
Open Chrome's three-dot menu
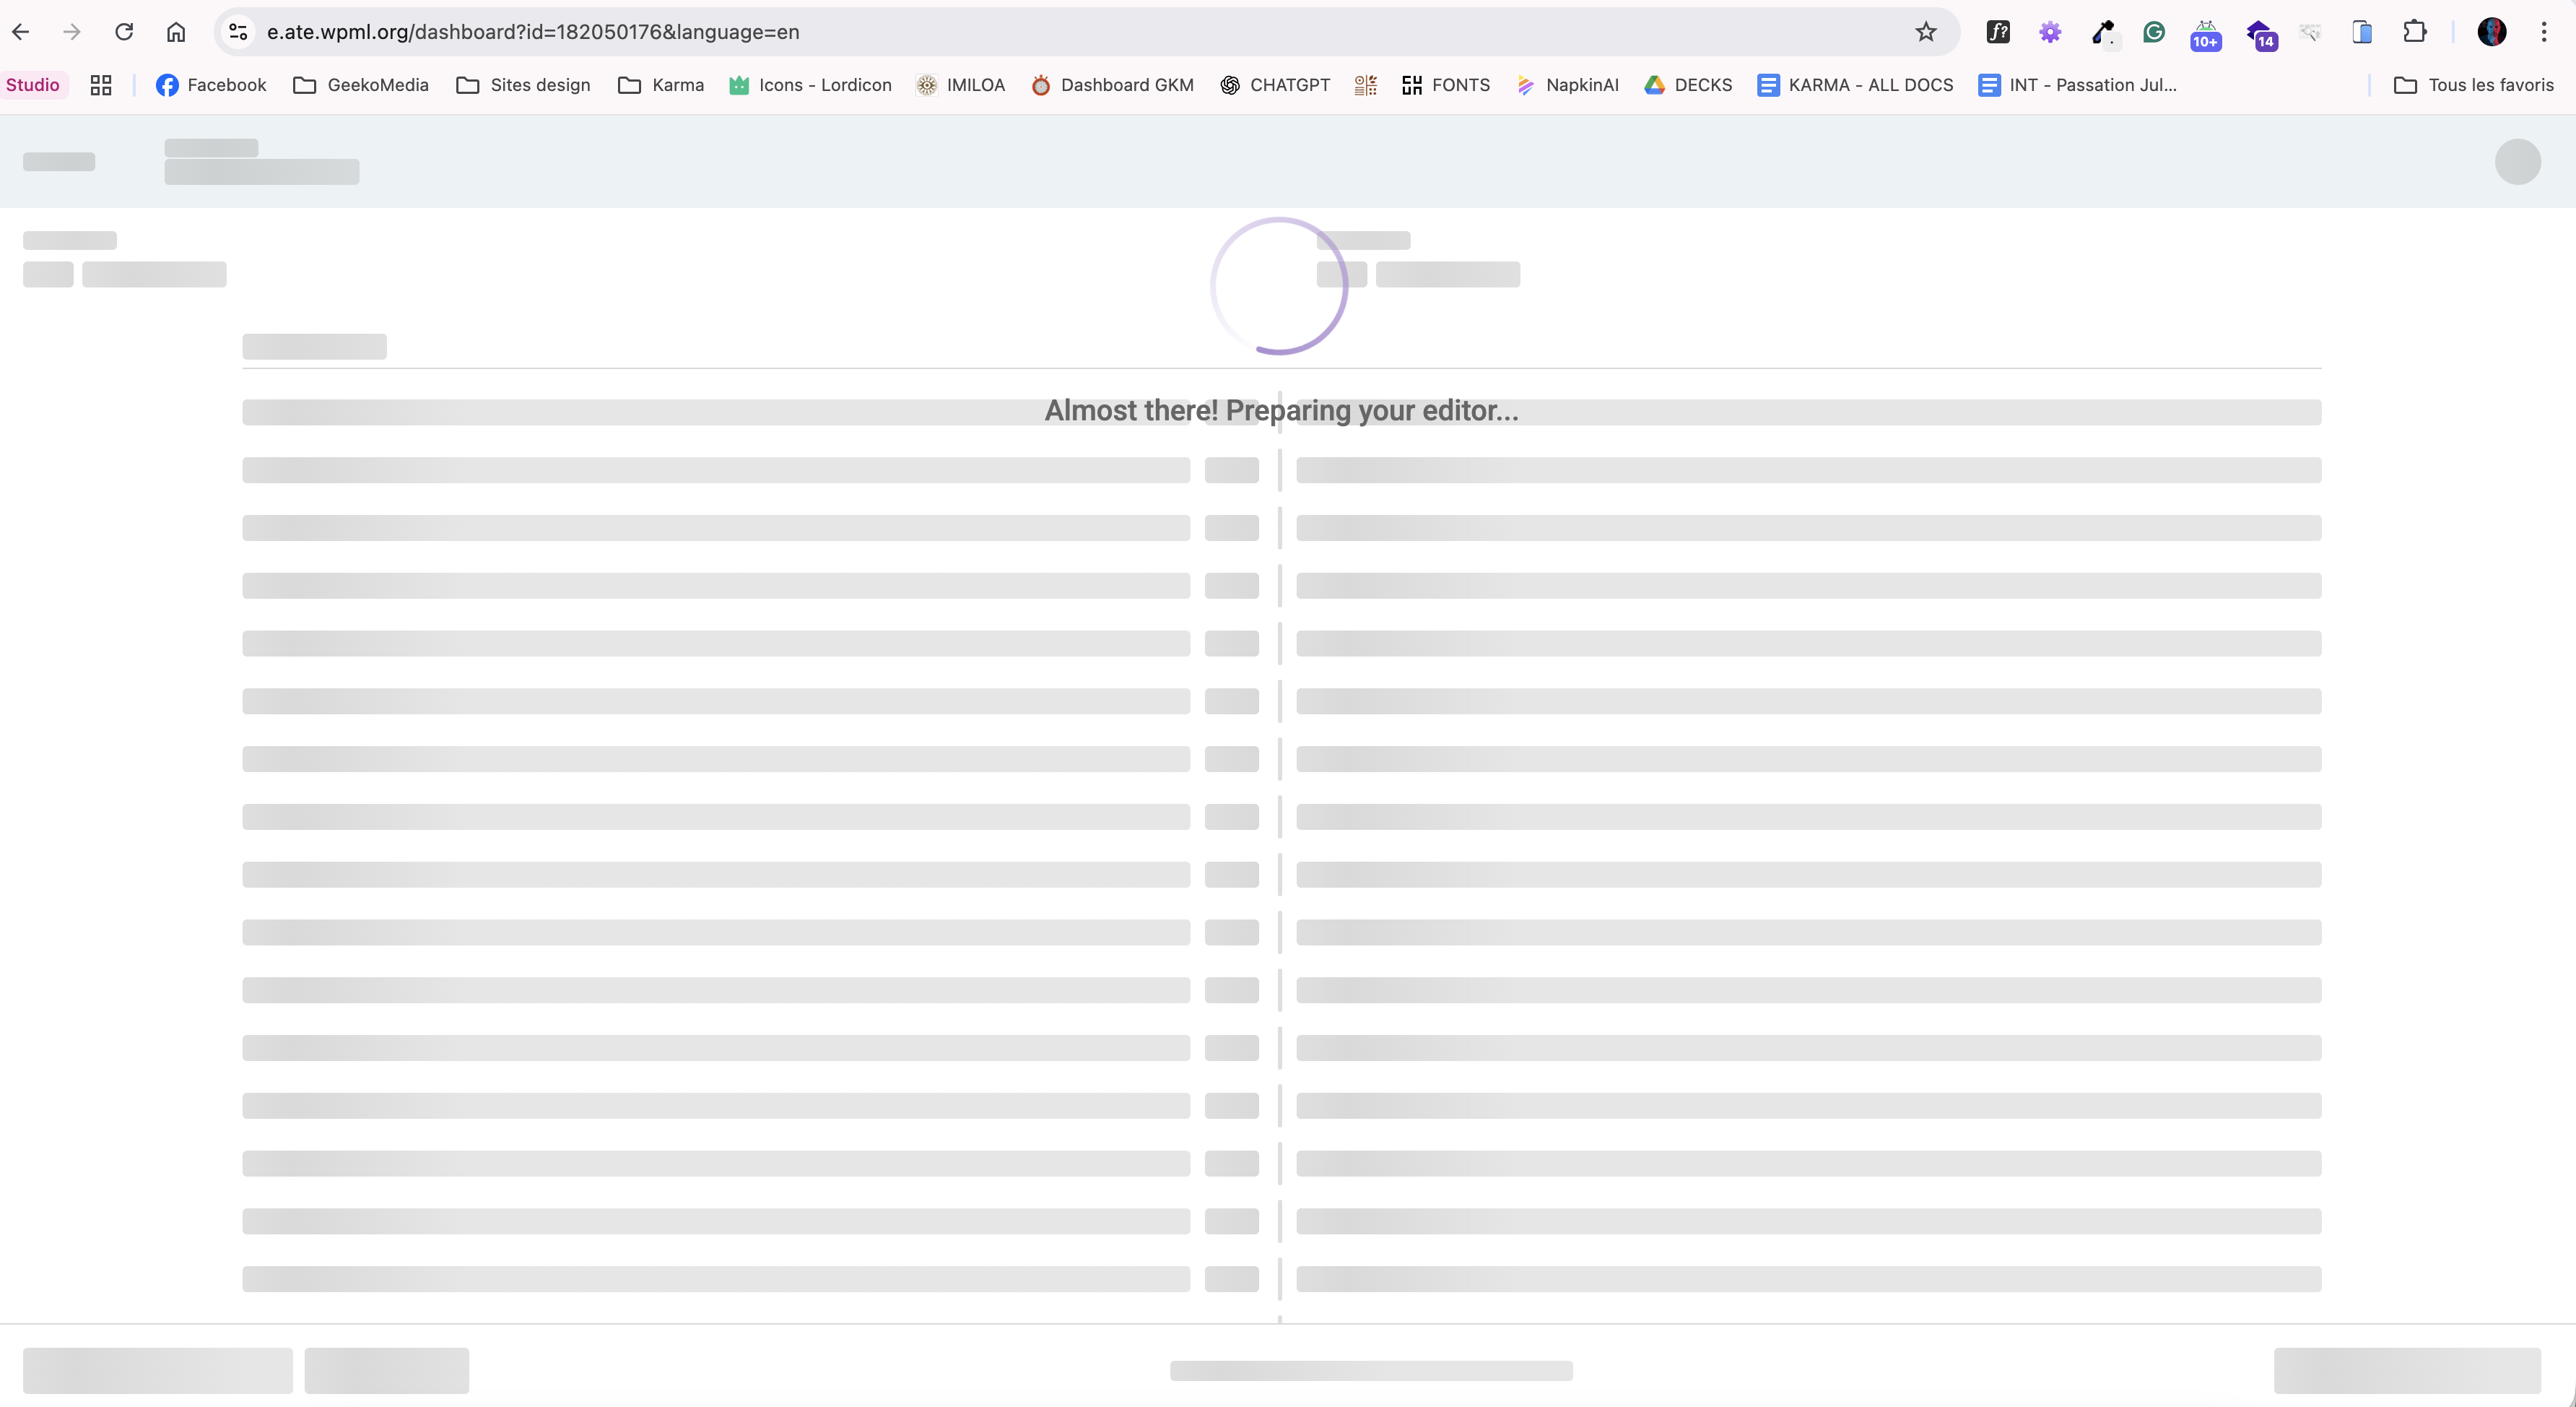tap(2543, 32)
